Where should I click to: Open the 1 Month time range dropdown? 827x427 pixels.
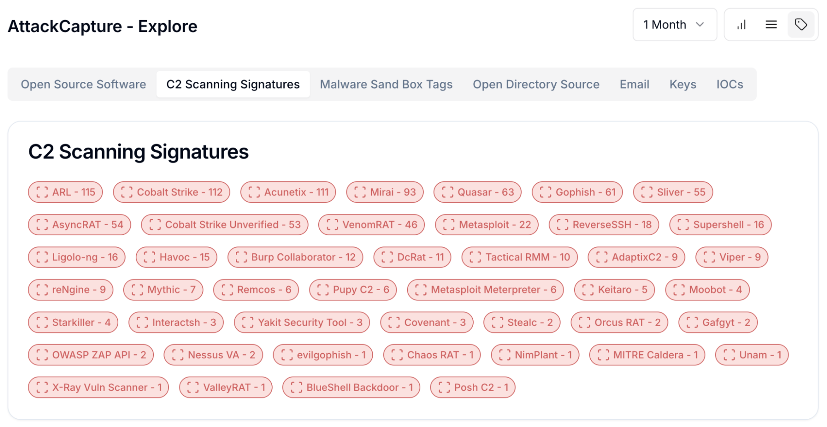(674, 25)
